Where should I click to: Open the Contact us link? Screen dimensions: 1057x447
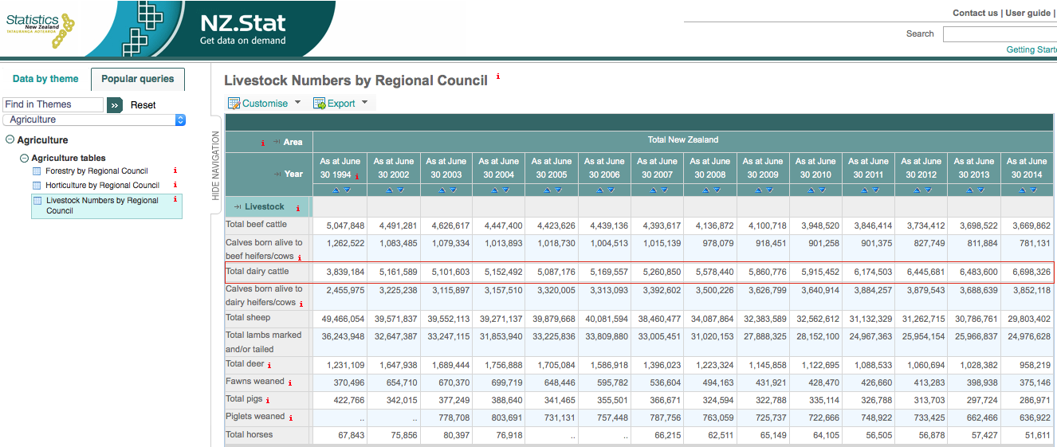[975, 13]
